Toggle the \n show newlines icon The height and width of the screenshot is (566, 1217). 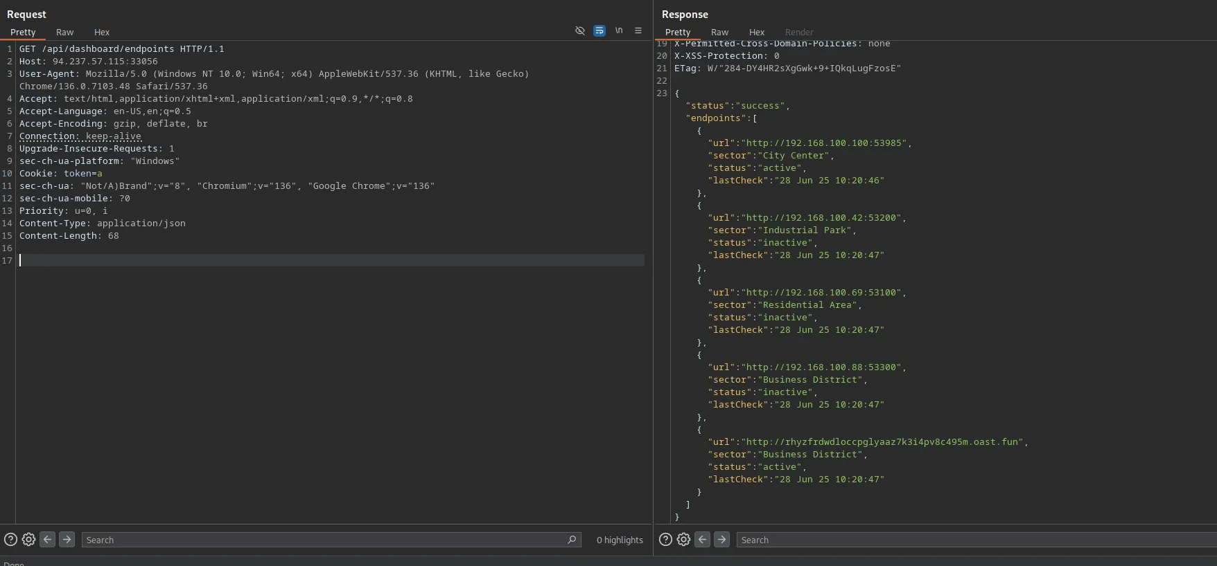[619, 30]
